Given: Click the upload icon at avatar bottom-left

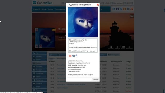Looking at the screenshot, I should tap(37, 46).
